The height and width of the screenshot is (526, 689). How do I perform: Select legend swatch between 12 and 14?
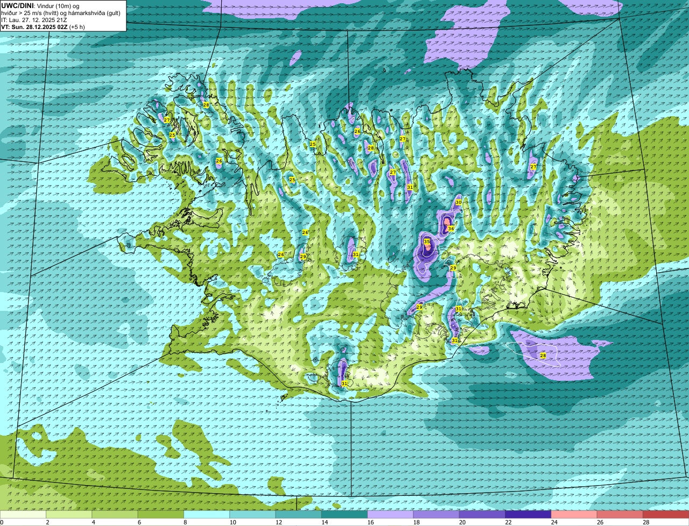click(299, 514)
